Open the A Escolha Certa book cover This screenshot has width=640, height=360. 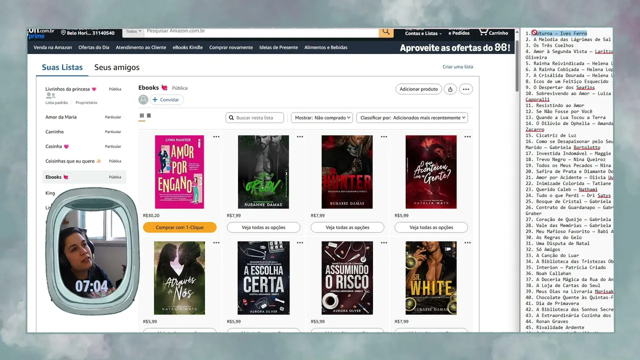[263, 278]
